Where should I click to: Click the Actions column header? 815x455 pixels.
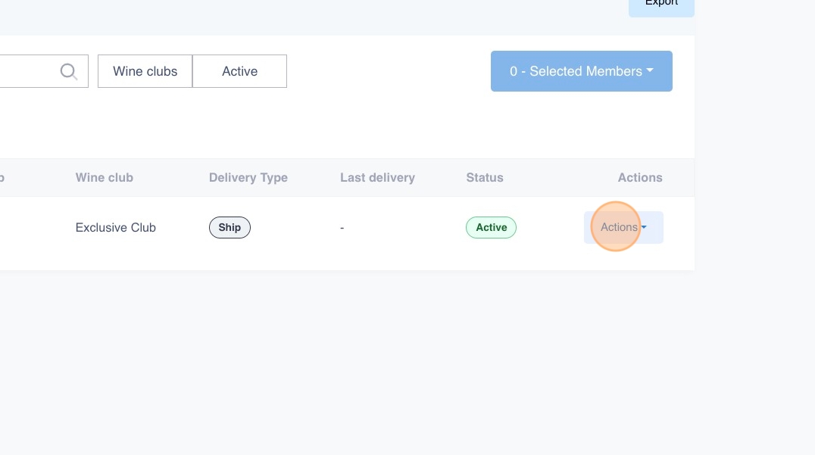point(639,178)
